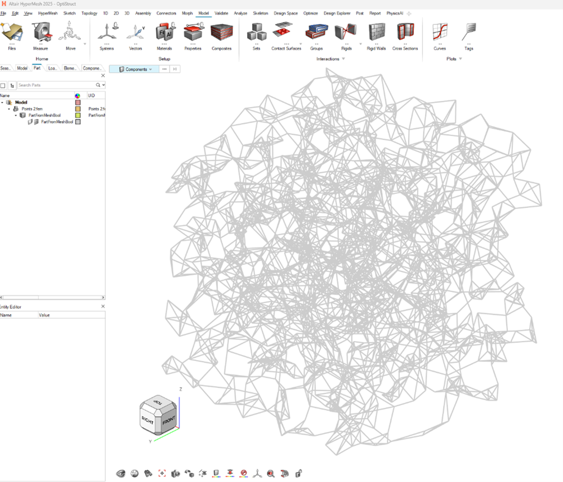The height and width of the screenshot is (482, 563).
Task: Toggle the hierarchy view button beside search
Action: click(x=12, y=86)
